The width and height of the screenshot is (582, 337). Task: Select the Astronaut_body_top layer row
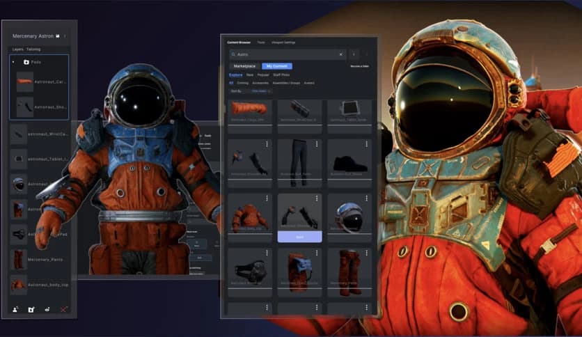40,285
